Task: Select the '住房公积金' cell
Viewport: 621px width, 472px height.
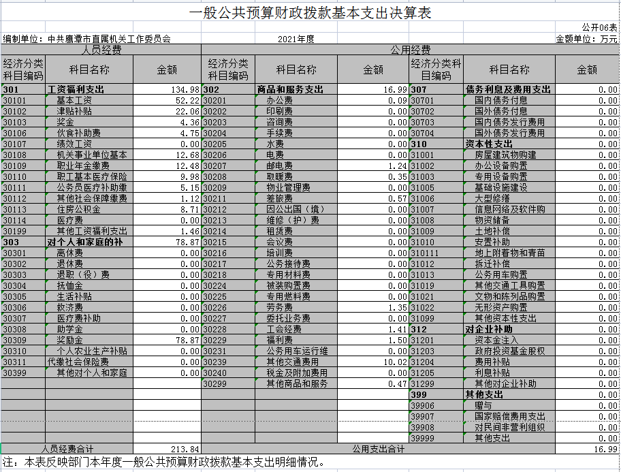Action: coord(89,209)
